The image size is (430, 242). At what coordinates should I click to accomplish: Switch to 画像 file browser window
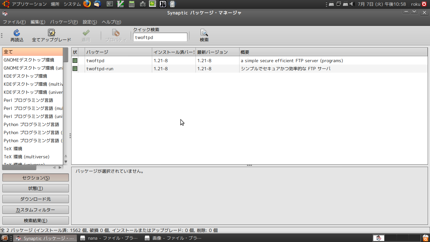174,238
